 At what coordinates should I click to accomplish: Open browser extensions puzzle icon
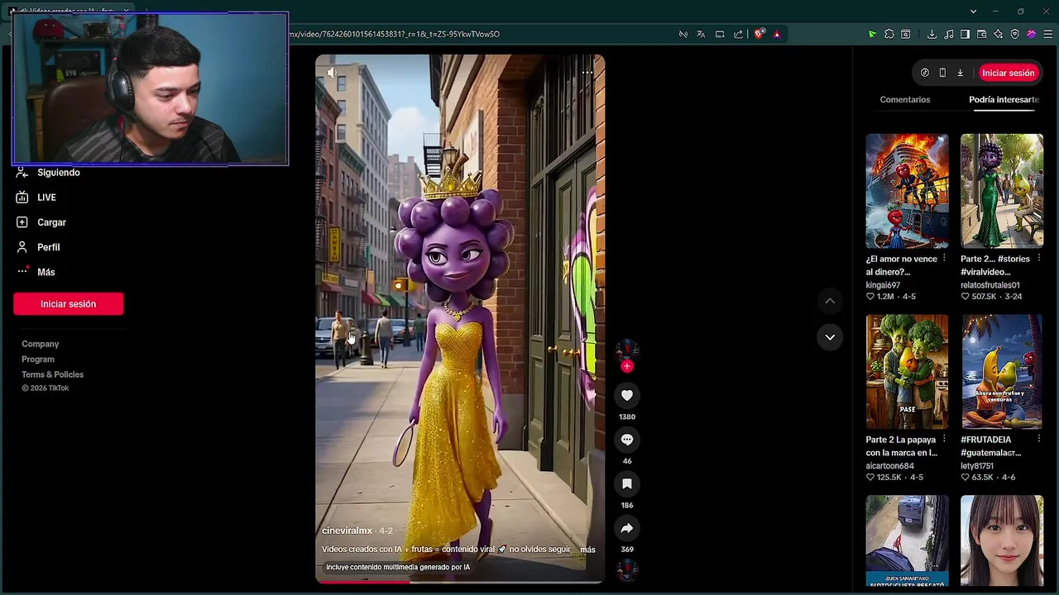(x=889, y=34)
